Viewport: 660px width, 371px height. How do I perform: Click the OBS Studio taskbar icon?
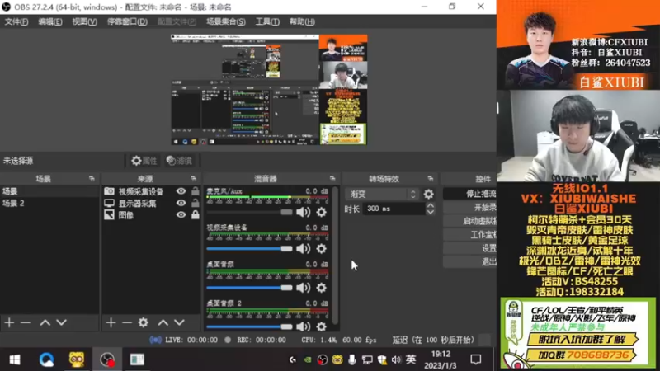coord(107,359)
